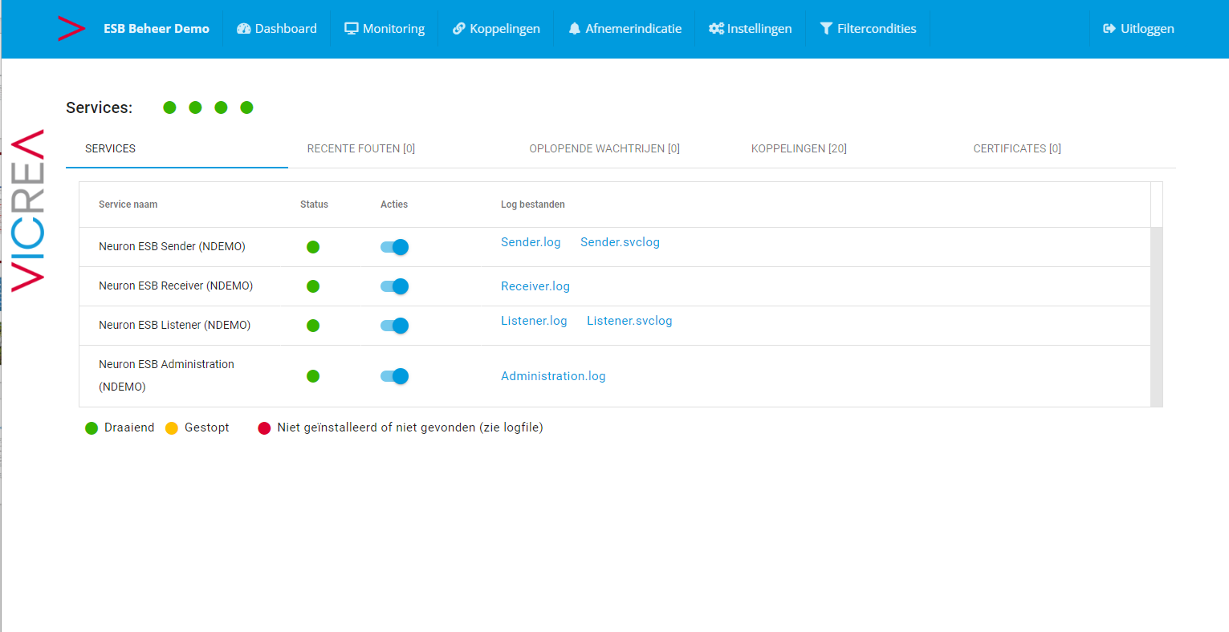The image size is (1229, 632).
Task: Open the Koppelingen menu item
Action: 496,29
